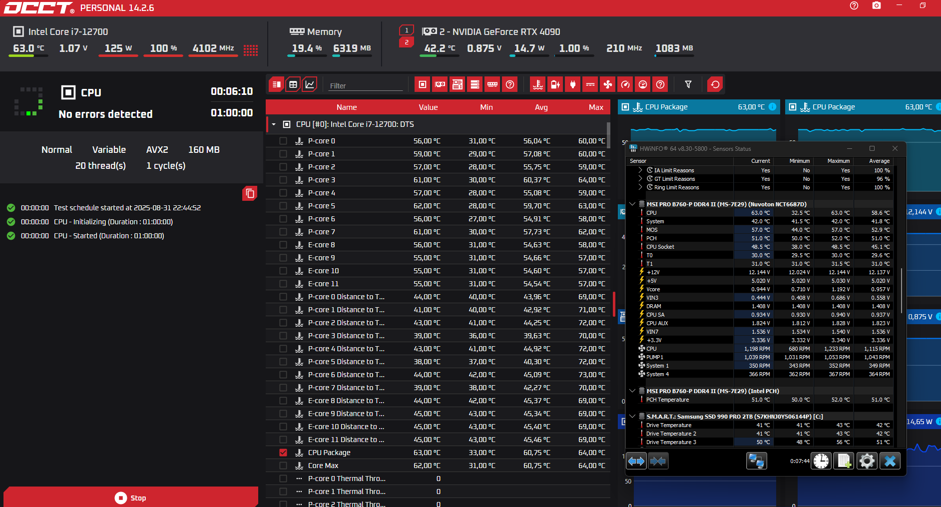Toggle the power plug sensor type filter
Viewport: 941px width, 507px height.
coord(573,84)
